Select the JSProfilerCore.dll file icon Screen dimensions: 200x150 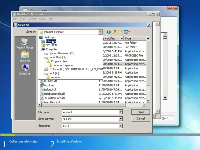(x=42, y=98)
